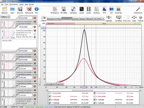Collapse the measurements panel
This screenshot has height=108, width=144.
[5, 17]
